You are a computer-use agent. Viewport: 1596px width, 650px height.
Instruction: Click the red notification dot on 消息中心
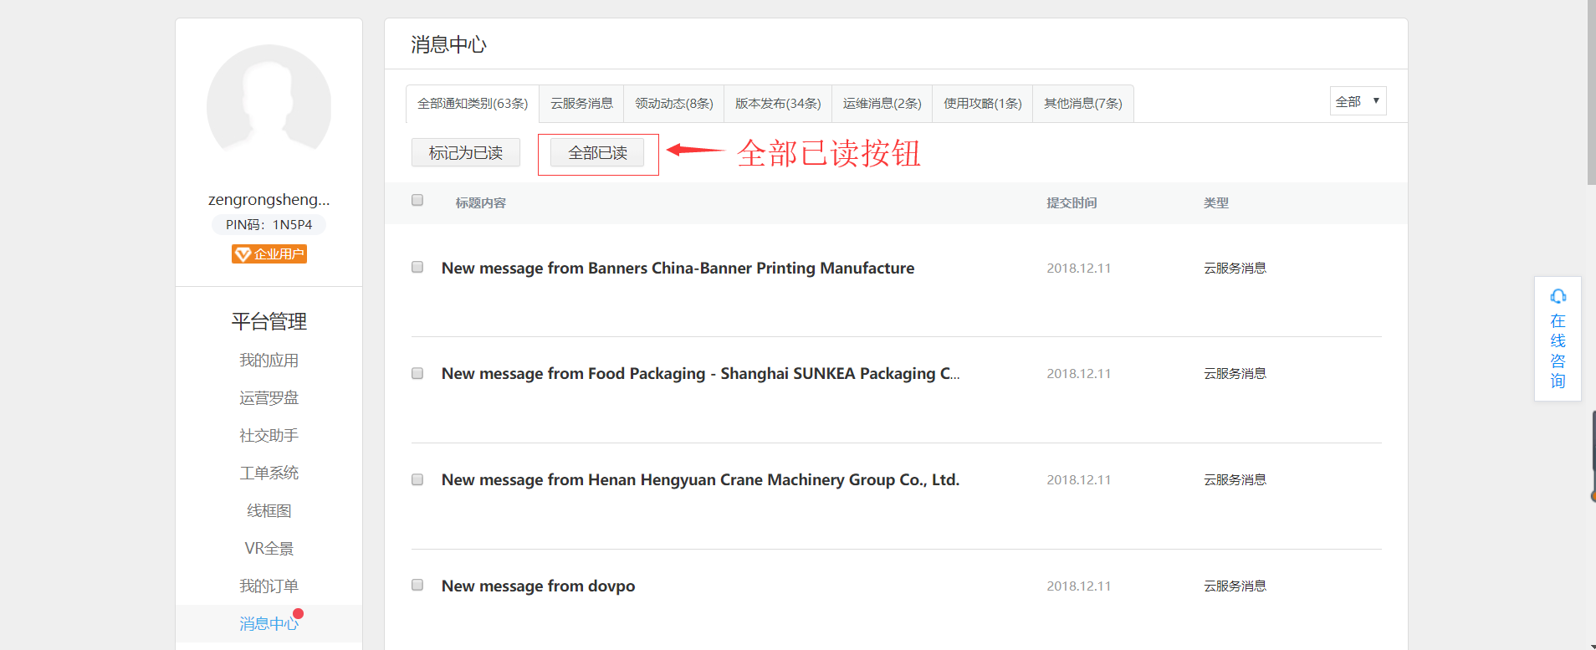tap(298, 614)
